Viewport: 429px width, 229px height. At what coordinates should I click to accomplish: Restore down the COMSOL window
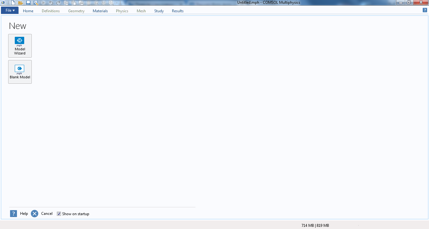pos(409,3)
